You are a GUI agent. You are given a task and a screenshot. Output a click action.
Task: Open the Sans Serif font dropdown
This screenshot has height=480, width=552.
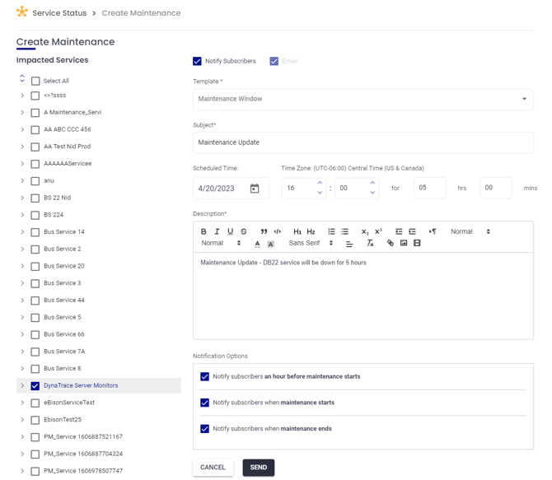tap(311, 244)
